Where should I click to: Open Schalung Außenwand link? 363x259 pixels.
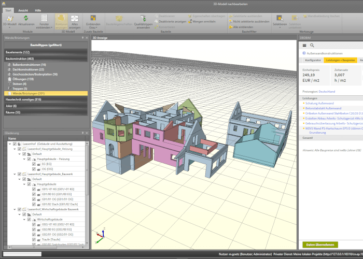[x=319, y=104]
